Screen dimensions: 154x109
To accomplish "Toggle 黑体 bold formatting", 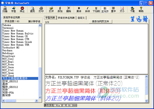I will (79, 9).
